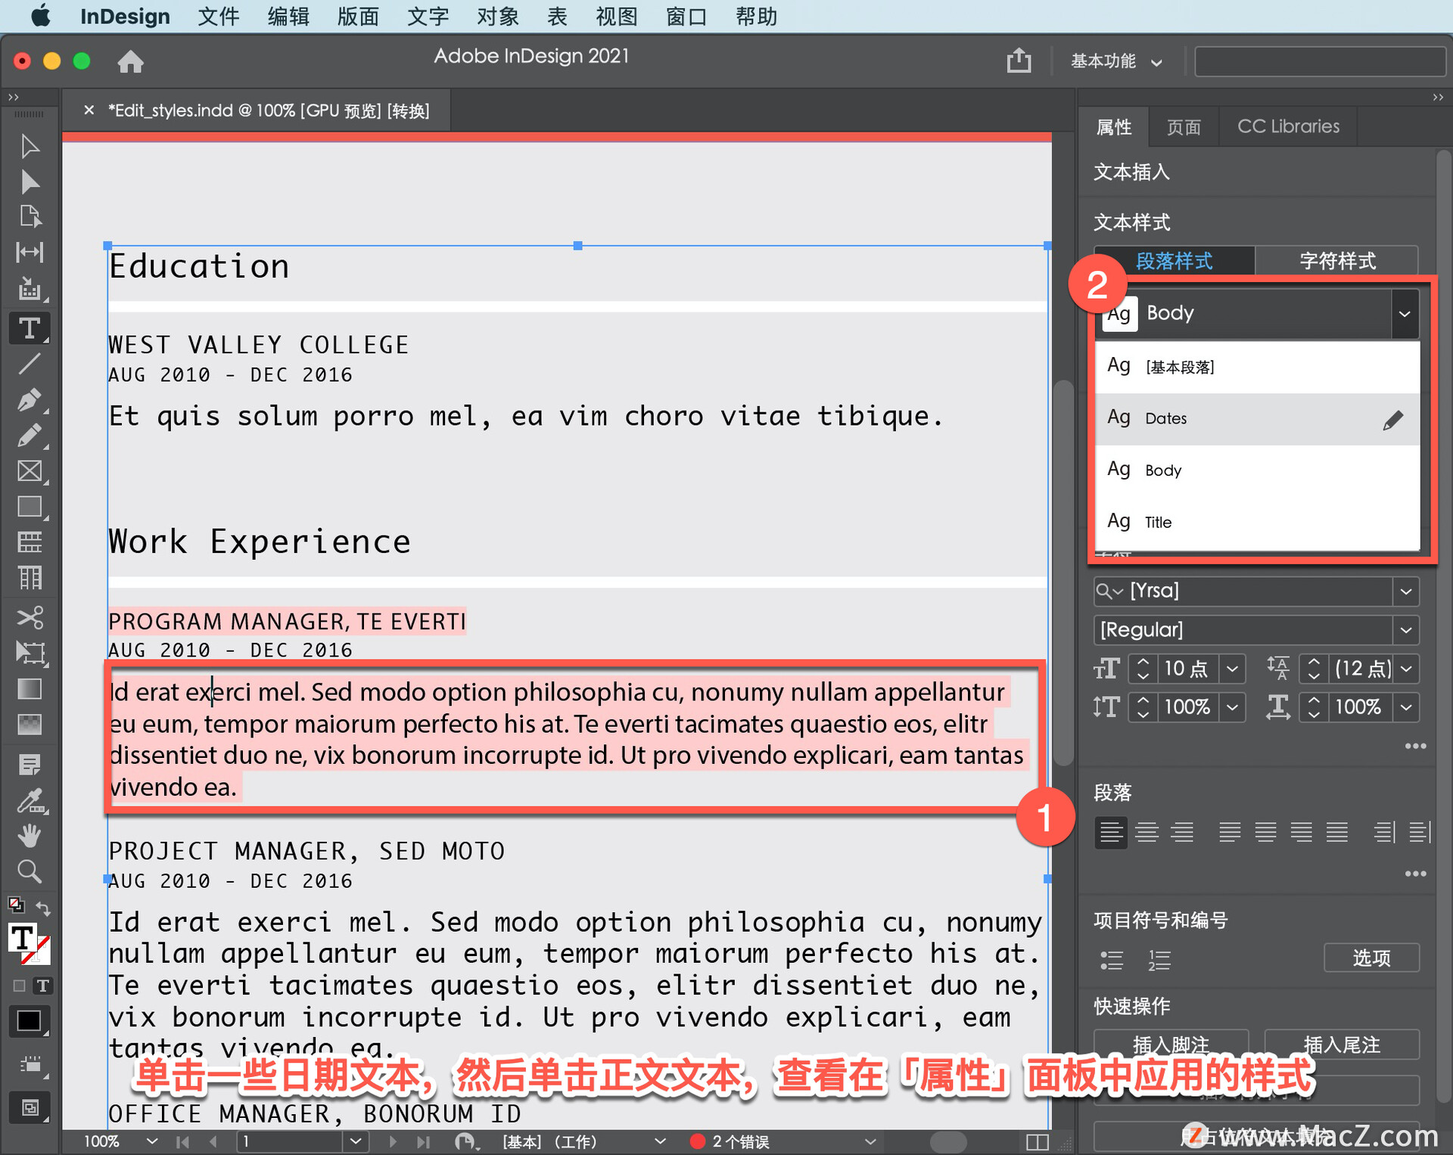Select the Hand tool
Image resolution: width=1453 pixels, height=1155 pixels.
point(30,835)
